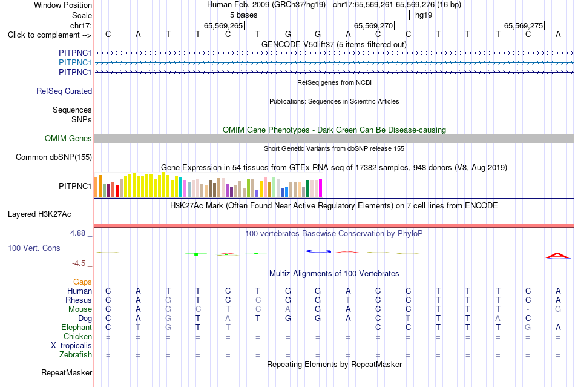
Task: Click the 'Human Feb. 2009 (GRCh37/hg19)' text
Action: pyautogui.click(x=266, y=5)
